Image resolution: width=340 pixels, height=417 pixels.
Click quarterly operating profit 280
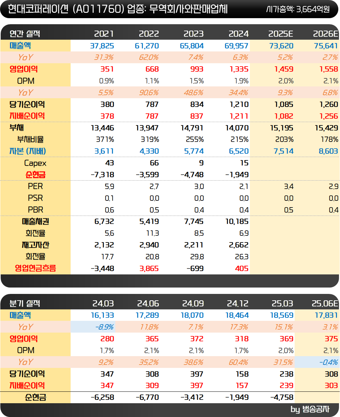[107, 339]
